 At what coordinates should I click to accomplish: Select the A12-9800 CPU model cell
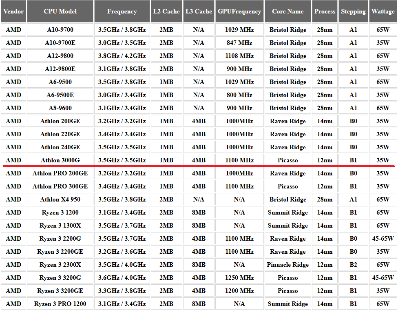tap(60, 56)
